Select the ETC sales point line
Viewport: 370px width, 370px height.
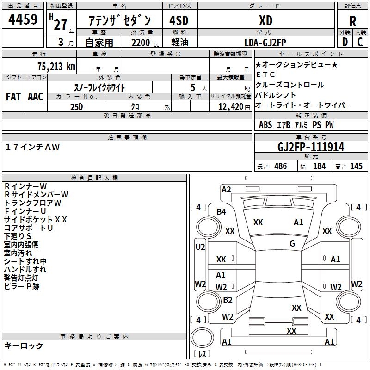(x=265, y=74)
